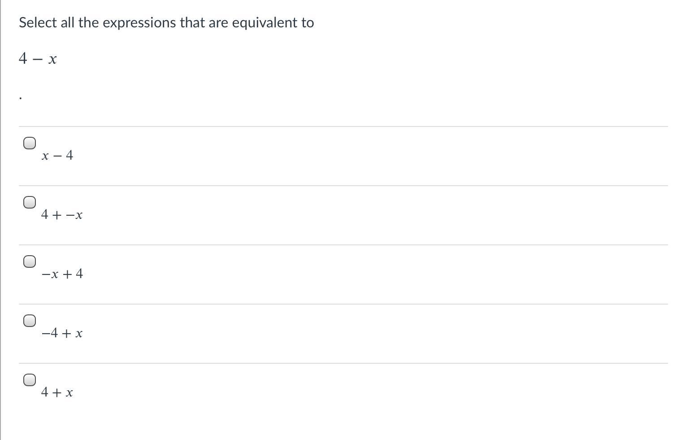Enable the −4 + x checkbox

click(30, 321)
